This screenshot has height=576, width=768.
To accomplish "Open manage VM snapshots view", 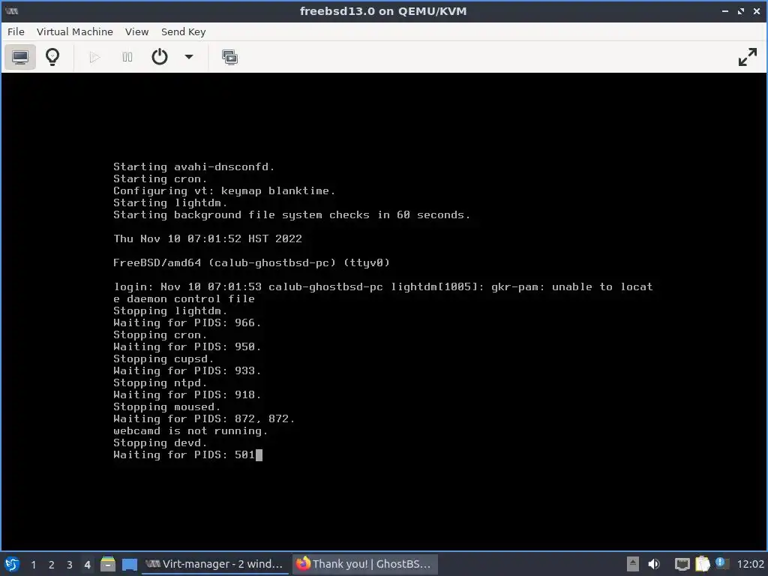I will (229, 57).
